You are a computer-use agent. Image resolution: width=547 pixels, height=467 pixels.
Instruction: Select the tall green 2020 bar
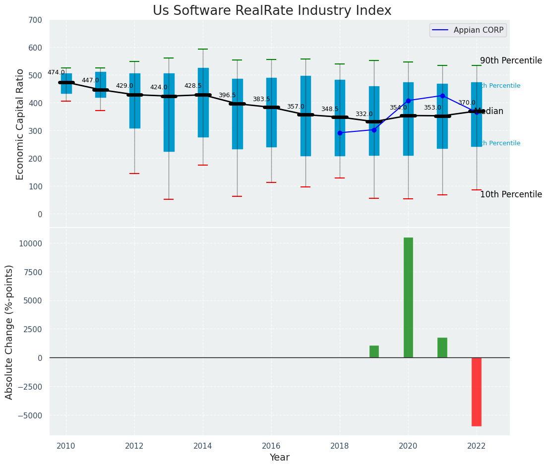pyautogui.click(x=408, y=297)
